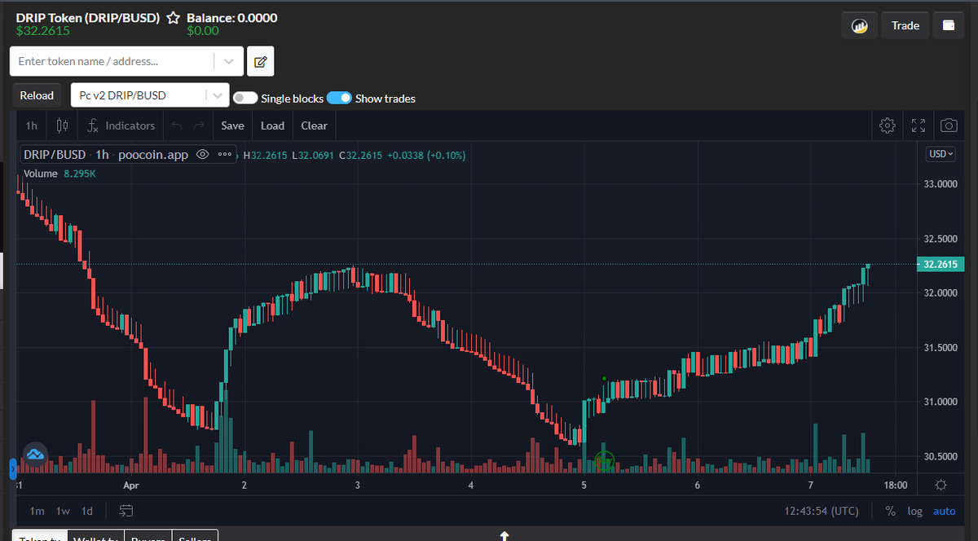Click inside the token name address input
The height and width of the screenshot is (541, 978).
click(114, 61)
